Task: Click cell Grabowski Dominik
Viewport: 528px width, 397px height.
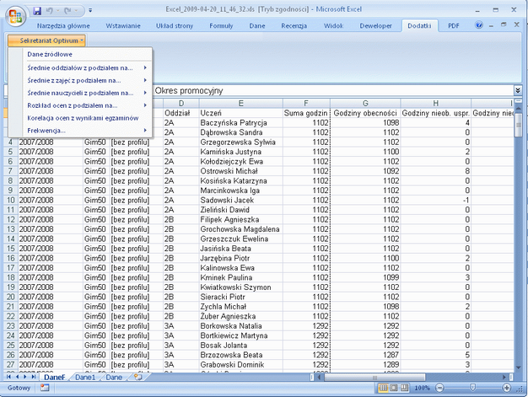Action: click(240, 365)
